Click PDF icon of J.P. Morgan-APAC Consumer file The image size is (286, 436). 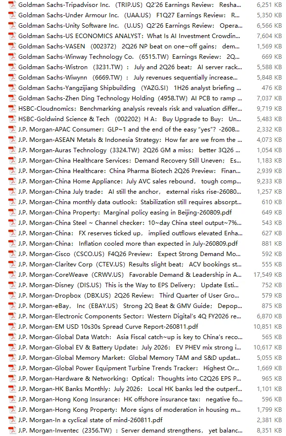point(12,130)
